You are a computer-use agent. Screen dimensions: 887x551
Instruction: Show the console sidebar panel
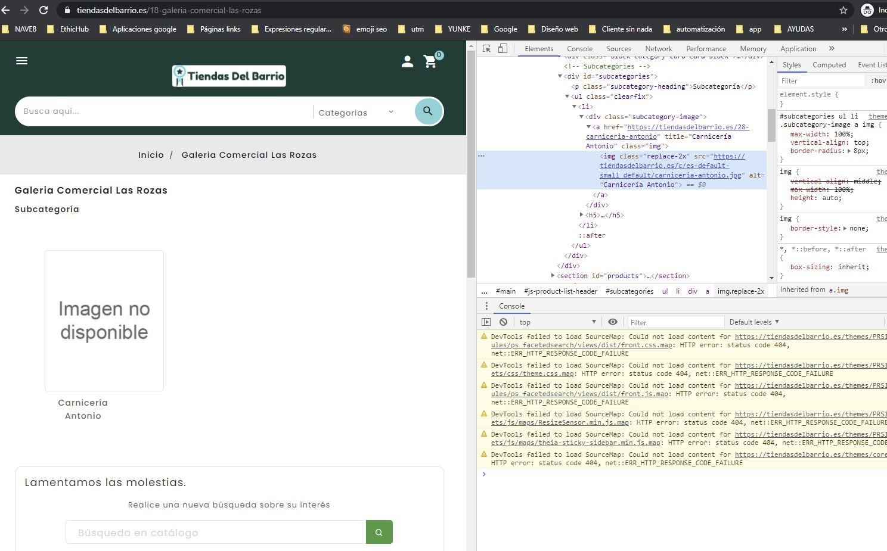486,322
